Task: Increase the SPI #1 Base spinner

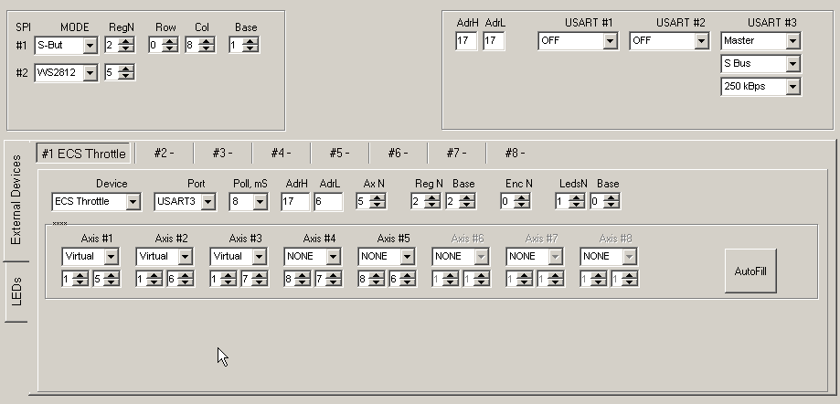Action: (x=250, y=42)
